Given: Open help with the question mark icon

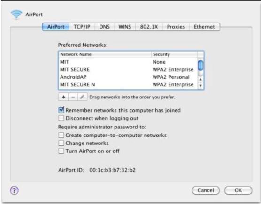Looking at the screenshot, I should [x=14, y=190].
